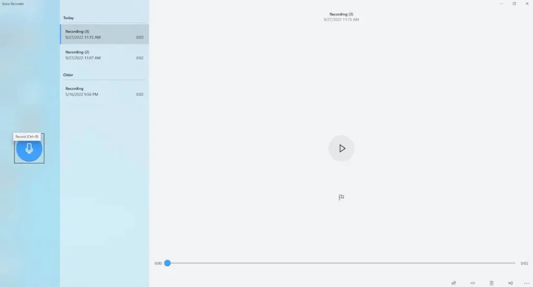The image size is (533, 287).
Task: Share the current recording
Action: [x=454, y=283]
